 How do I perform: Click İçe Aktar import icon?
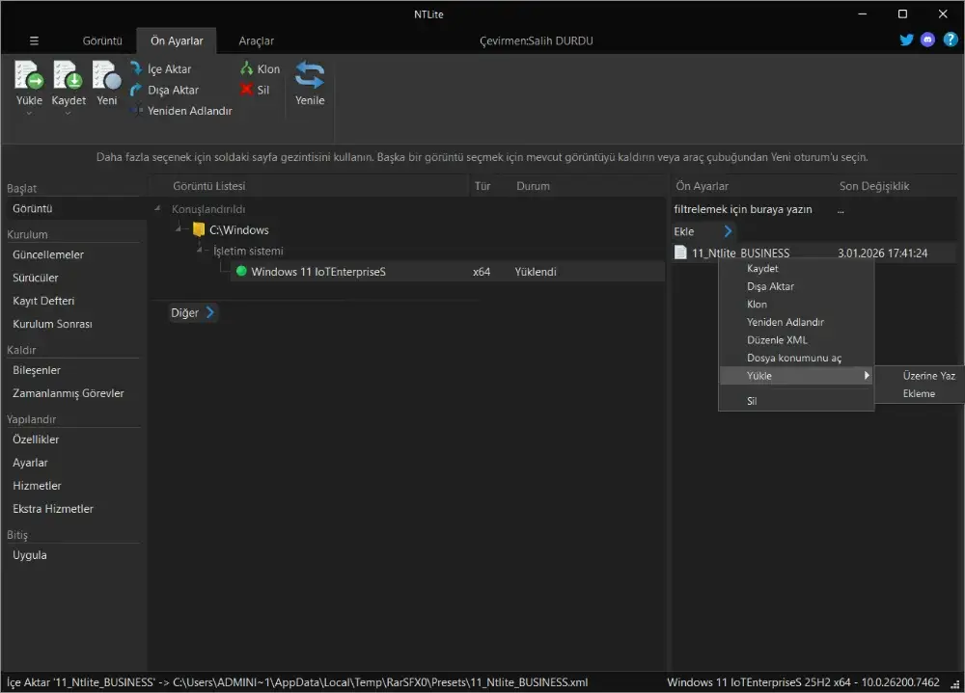click(136, 69)
